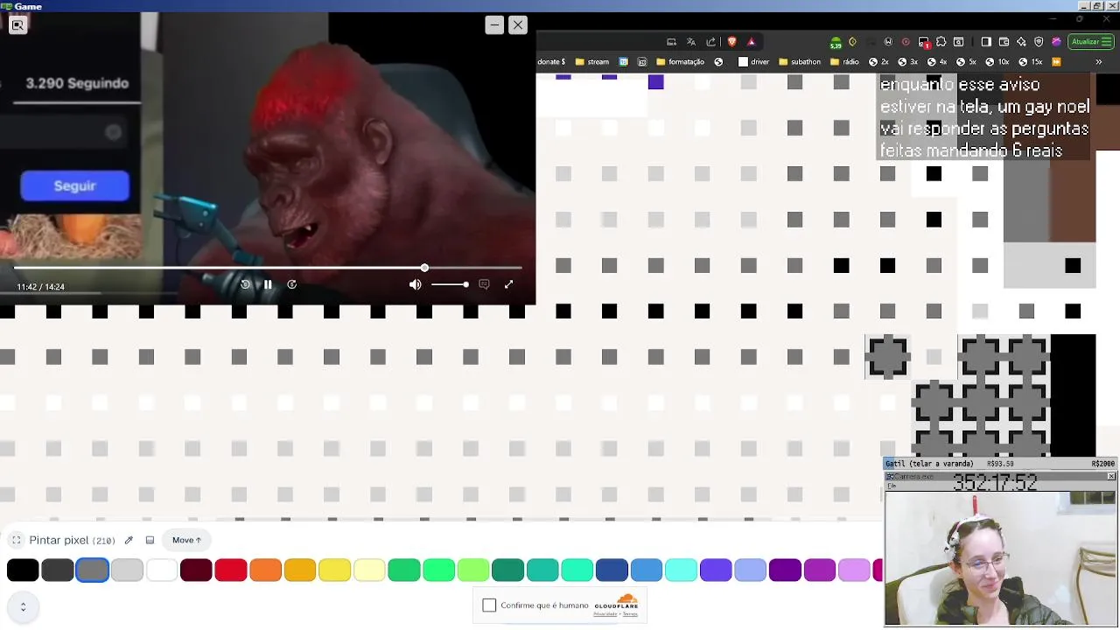Click the VPN shield icon
This screenshot has height=630, width=1120.
tap(1039, 41)
